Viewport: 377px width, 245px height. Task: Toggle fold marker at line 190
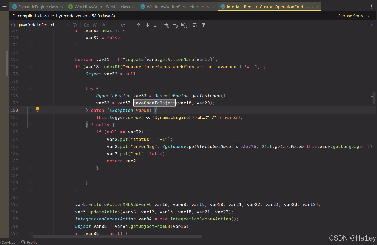coord(31,183)
